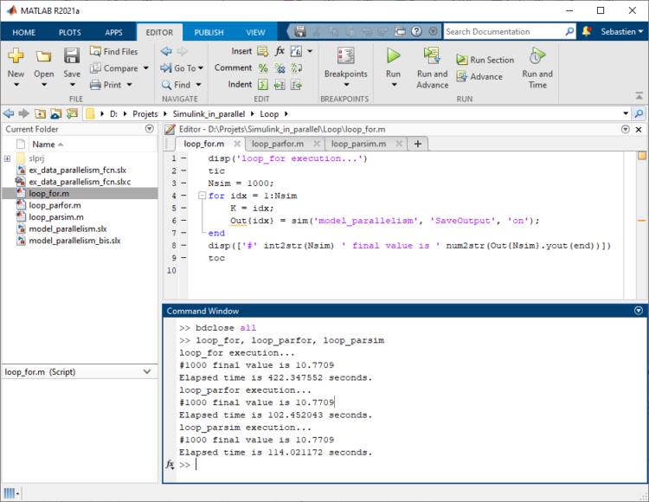The image size is (649, 502).
Task: Open the Compare tool
Action: [x=114, y=68]
